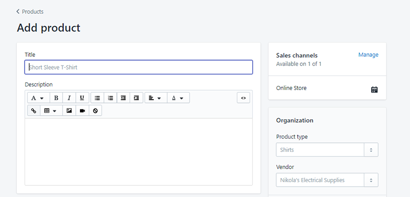Go back to the Products page
Viewport: 410px width, 197px height.
30,12
